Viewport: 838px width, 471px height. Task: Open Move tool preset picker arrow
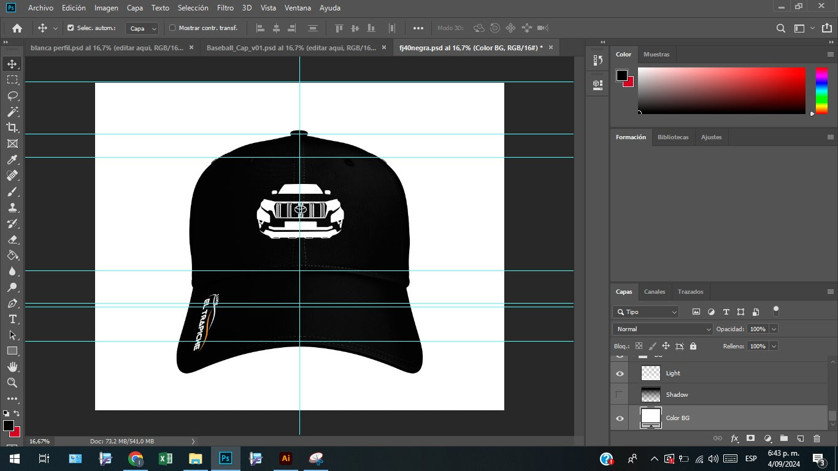click(x=55, y=28)
